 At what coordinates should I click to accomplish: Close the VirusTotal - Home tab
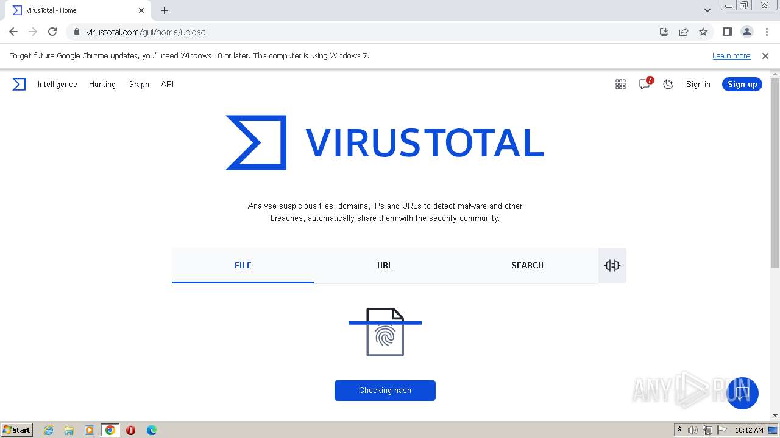click(141, 10)
